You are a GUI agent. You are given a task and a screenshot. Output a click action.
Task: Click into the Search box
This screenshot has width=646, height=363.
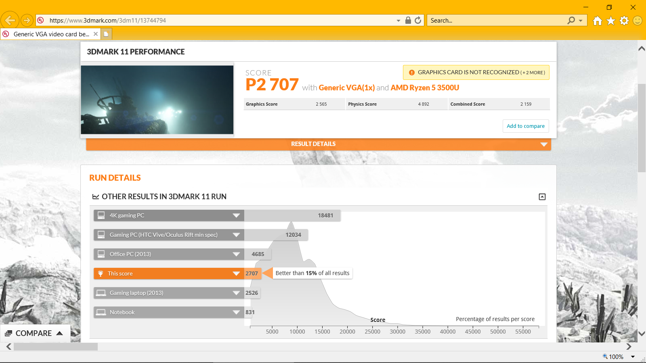tap(497, 20)
